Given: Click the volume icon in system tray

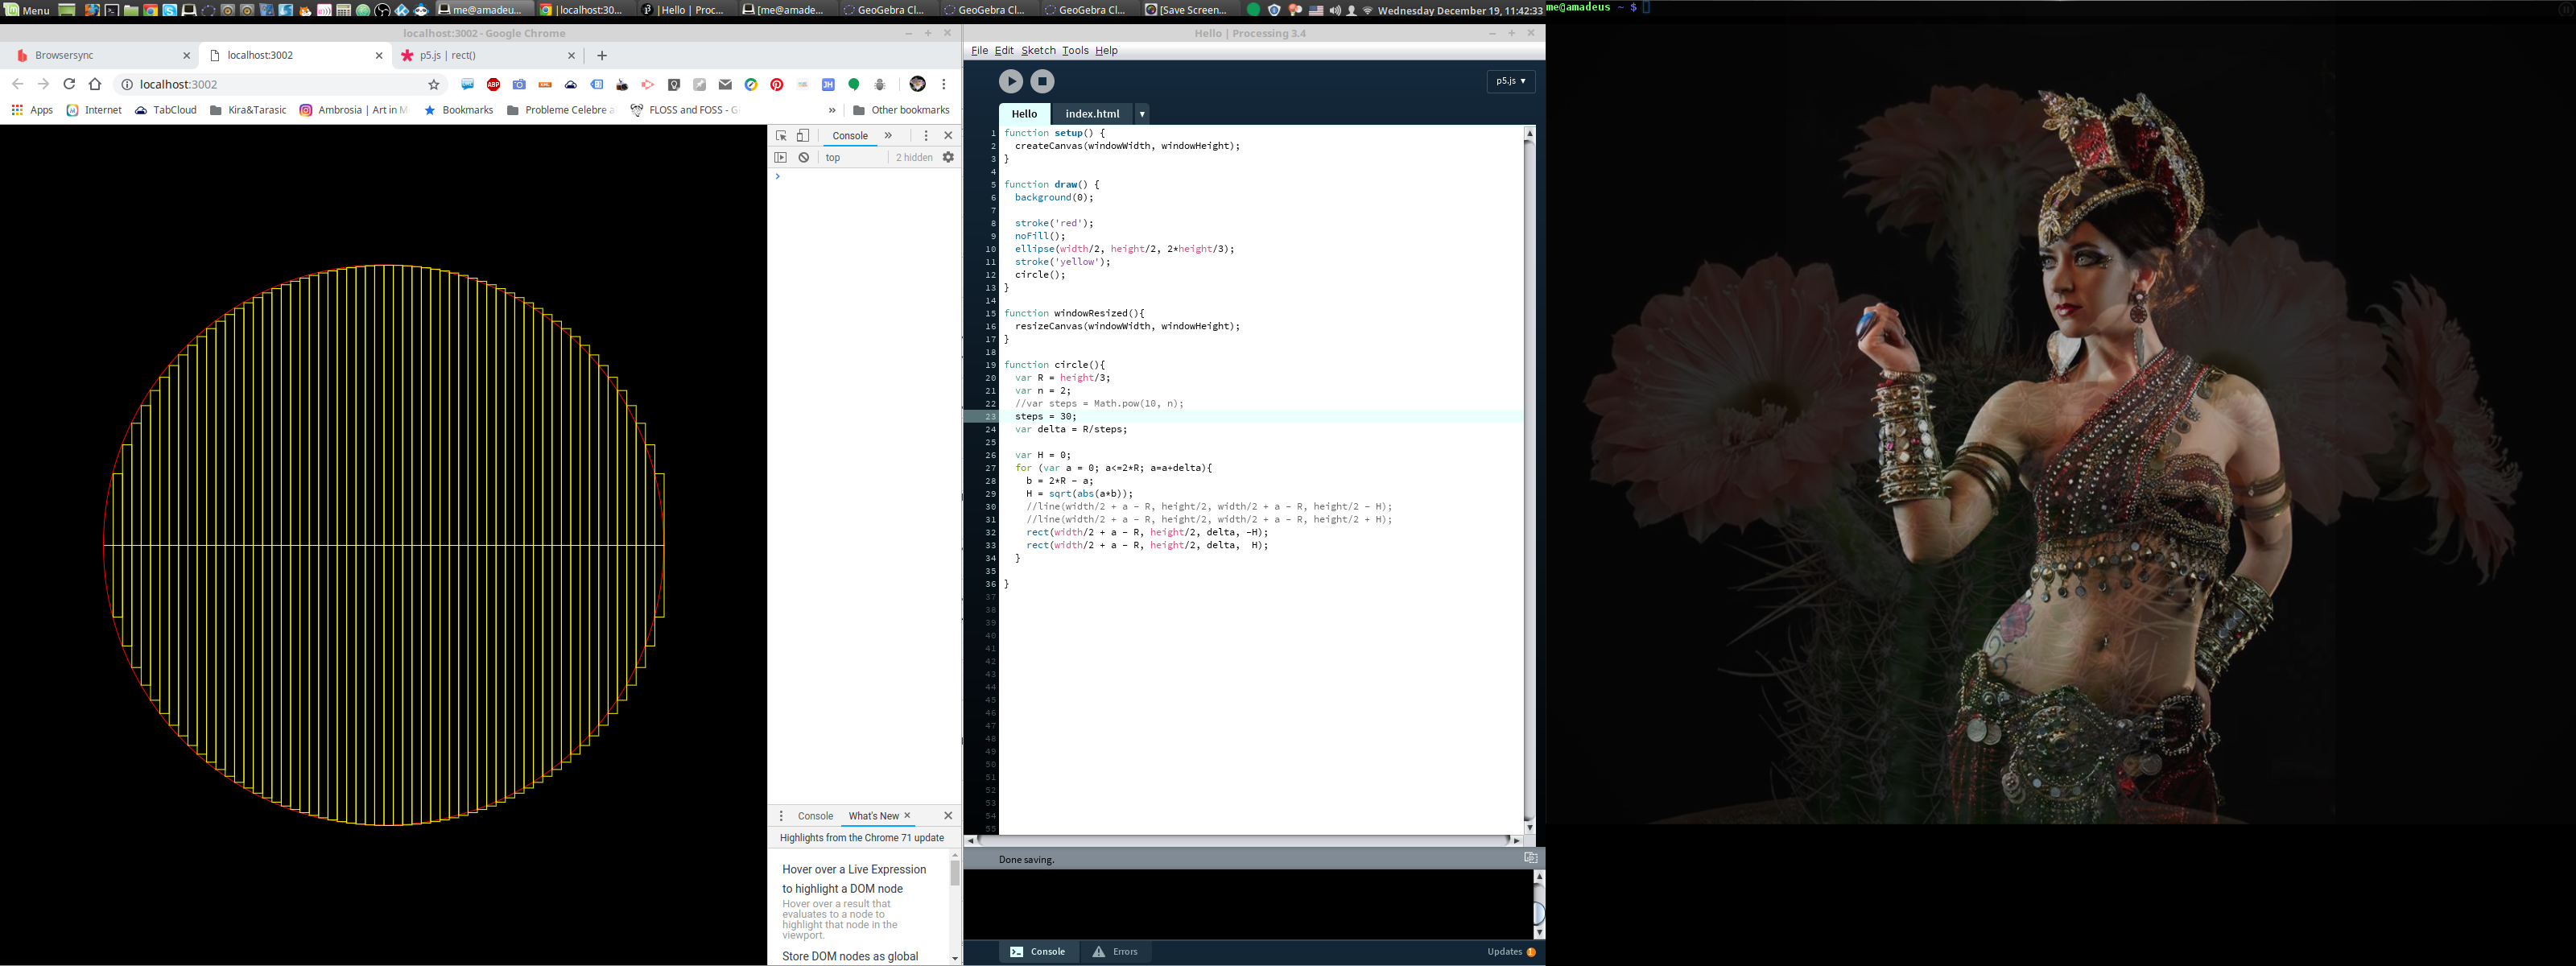Looking at the screenshot, I should pos(1334,10).
